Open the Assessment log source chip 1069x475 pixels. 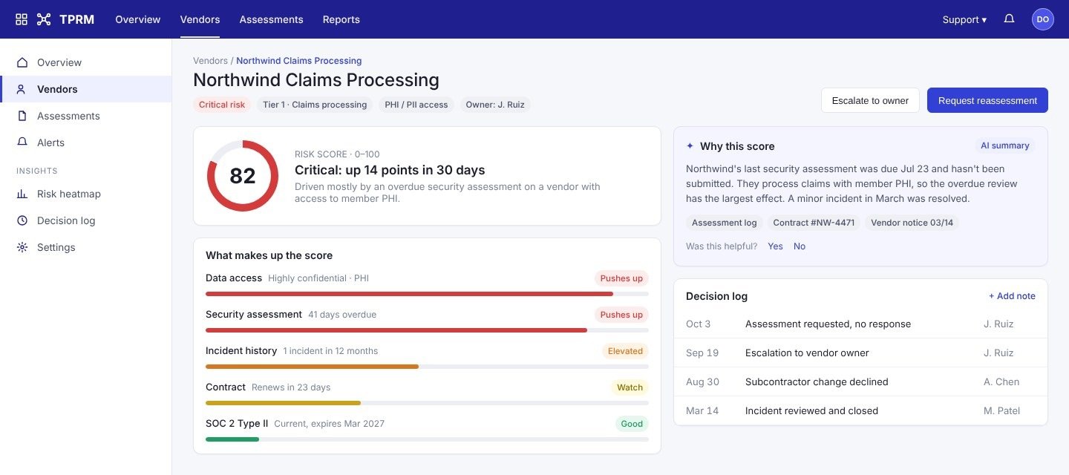pyautogui.click(x=725, y=223)
